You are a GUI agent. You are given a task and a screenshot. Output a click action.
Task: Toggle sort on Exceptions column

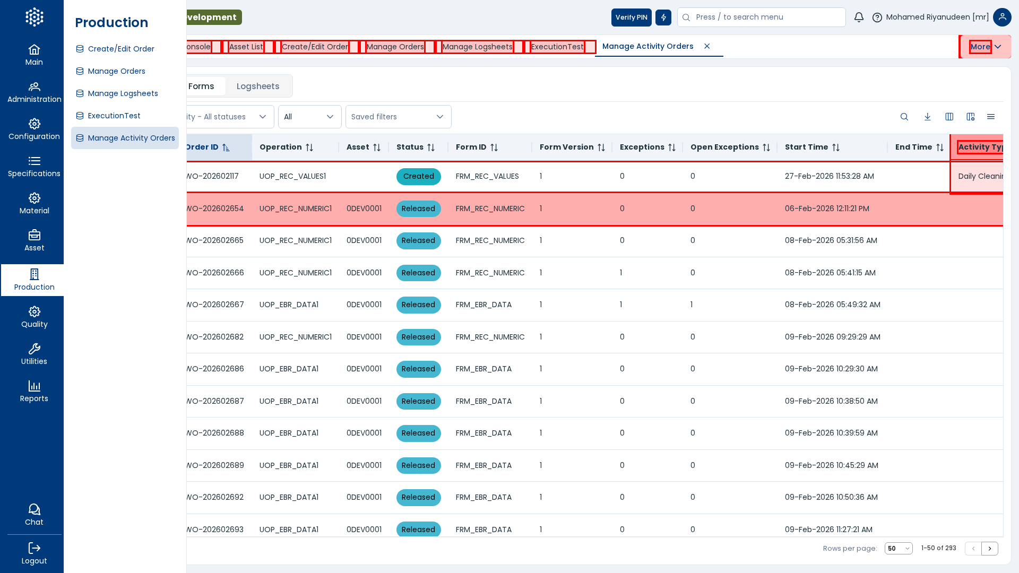pyautogui.click(x=672, y=147)
